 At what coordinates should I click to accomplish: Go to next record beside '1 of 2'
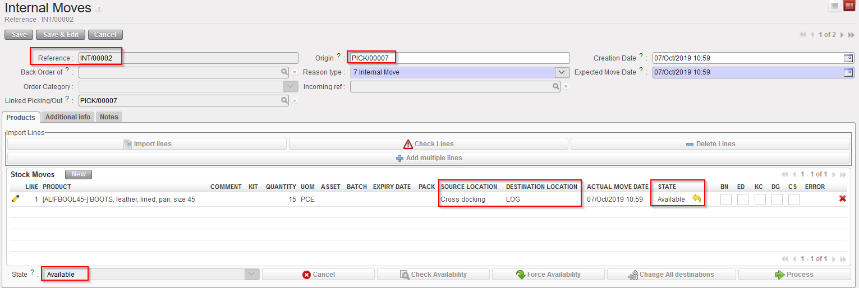(842, 35)
